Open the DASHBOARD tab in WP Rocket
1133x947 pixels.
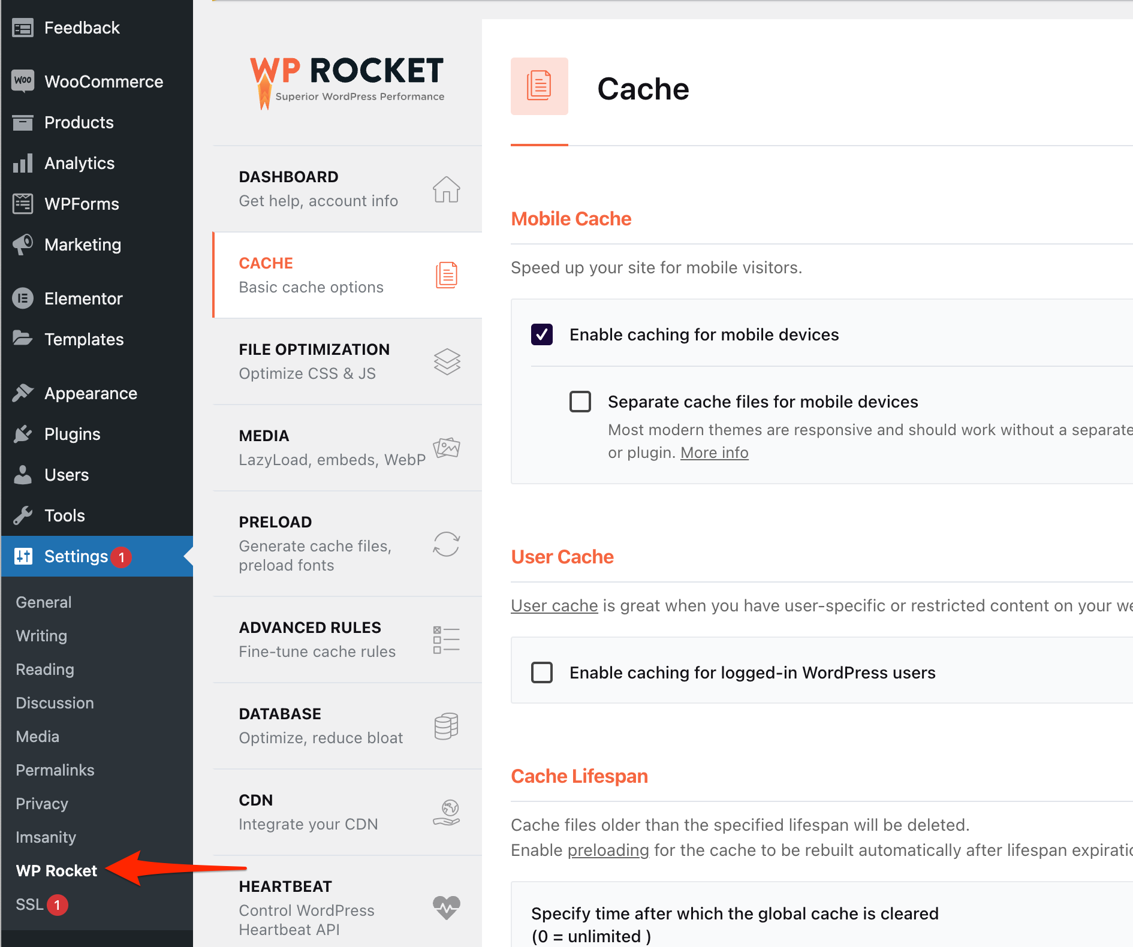pos(348,189)
